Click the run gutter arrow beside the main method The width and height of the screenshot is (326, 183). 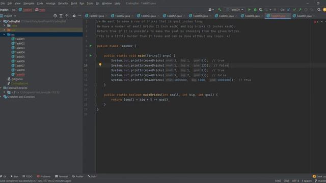(91, 55)
